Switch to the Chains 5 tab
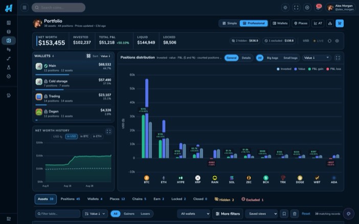359x224 pixels. pos(139,199)
